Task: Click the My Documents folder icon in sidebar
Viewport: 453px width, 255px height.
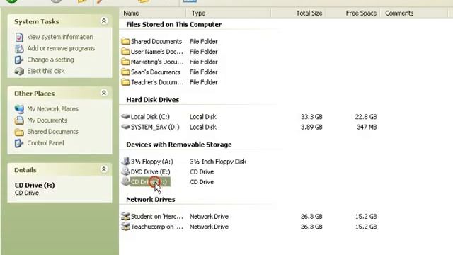Action: 19,120
